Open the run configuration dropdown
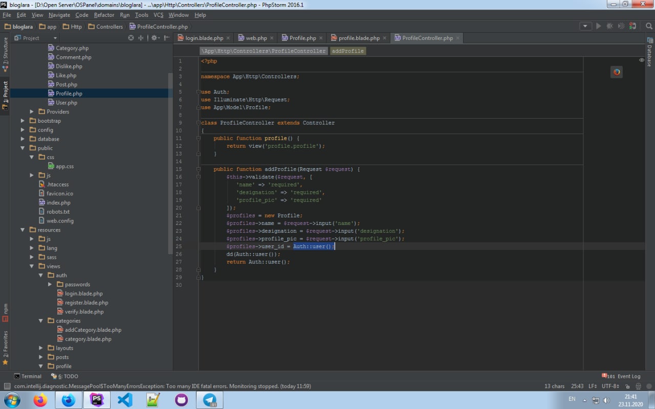 tap(585, 26)
